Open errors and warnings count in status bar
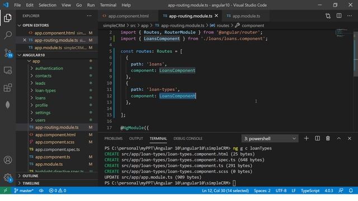The height and width of the screenshot is (201, 358). (x=58, y=190)
